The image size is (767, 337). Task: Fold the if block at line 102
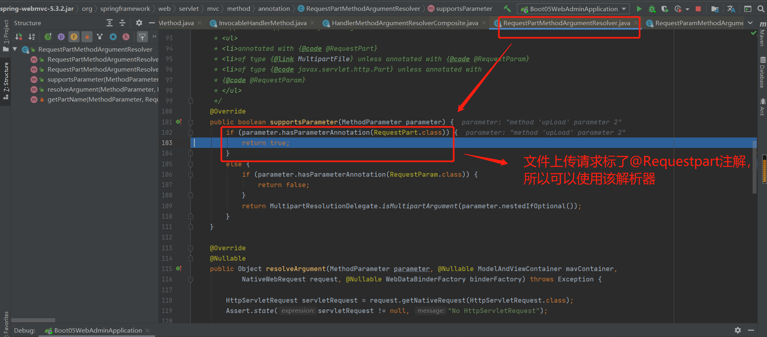pos(191,132)
